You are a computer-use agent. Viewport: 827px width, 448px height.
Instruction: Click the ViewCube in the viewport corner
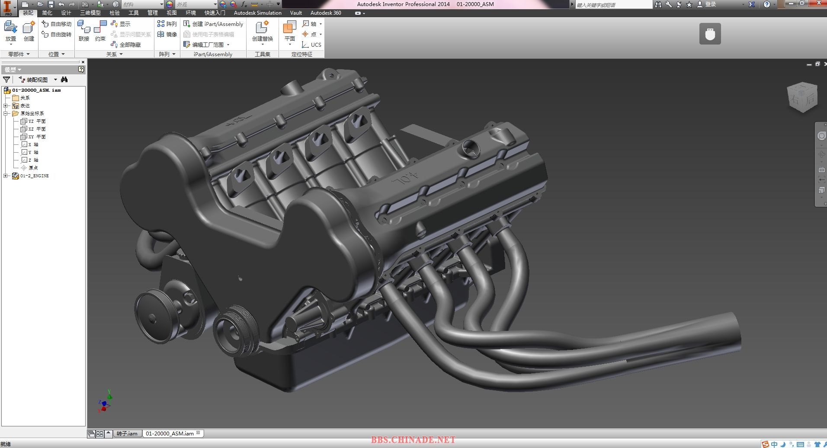coord(802,97)
